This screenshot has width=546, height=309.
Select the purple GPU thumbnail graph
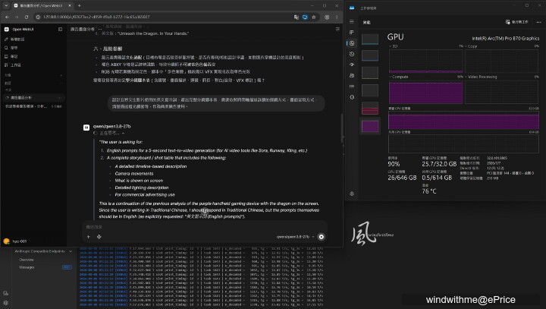(370, 126)
